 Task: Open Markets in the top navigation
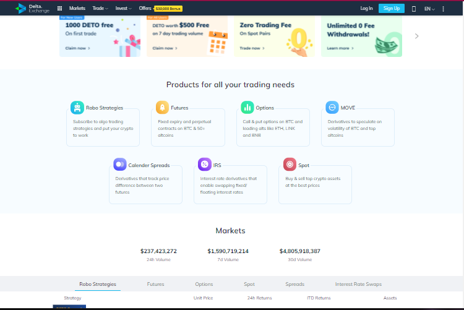pos(77,8)
